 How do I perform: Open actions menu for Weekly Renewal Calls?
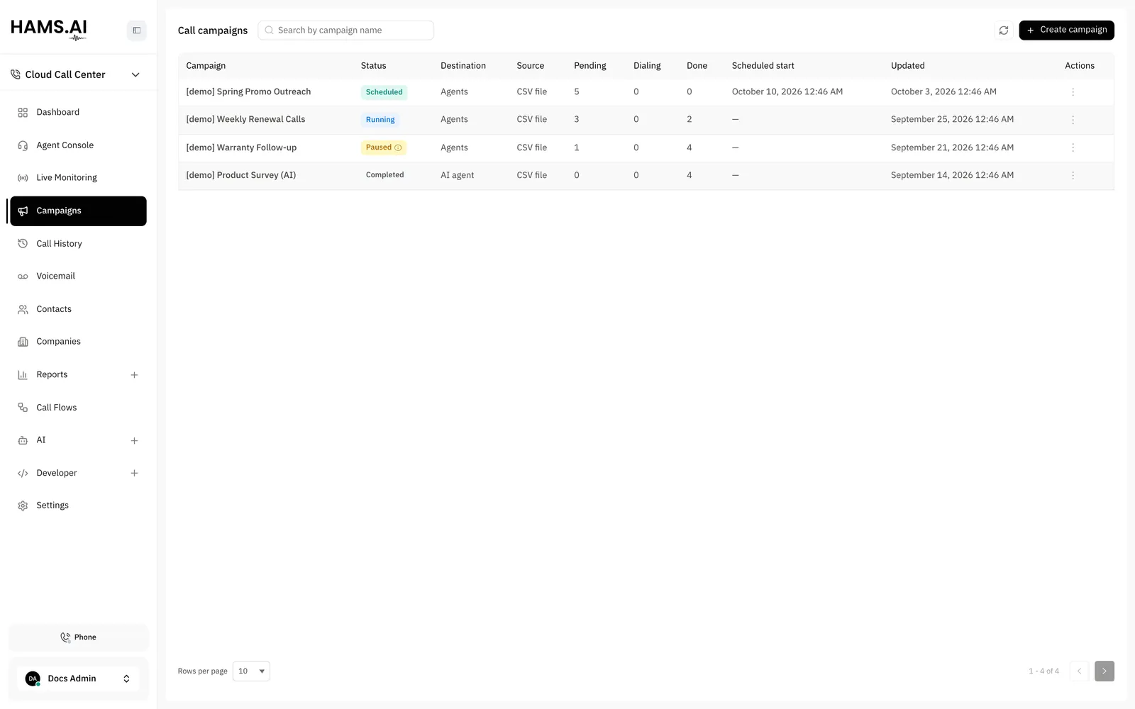click(x=1073, y=120)
